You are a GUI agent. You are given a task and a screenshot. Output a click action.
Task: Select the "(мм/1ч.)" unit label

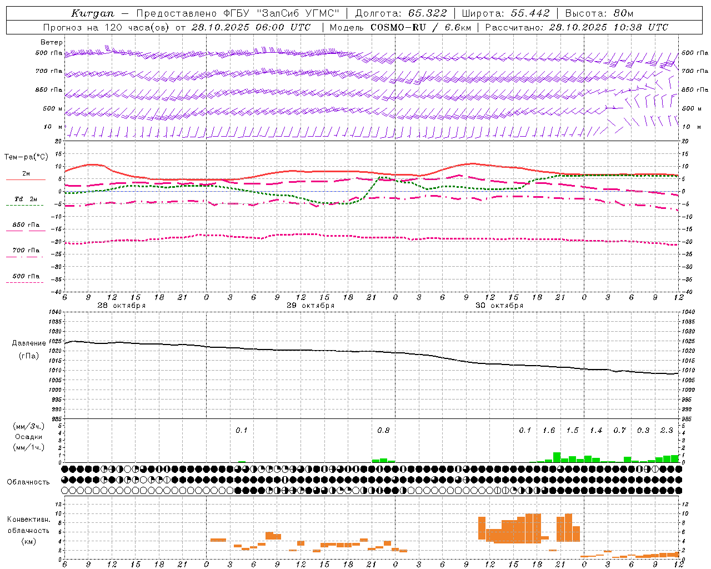[x=29, y=447]
